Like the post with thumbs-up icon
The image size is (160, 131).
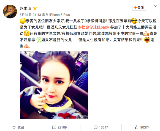(x=137, y=127)
